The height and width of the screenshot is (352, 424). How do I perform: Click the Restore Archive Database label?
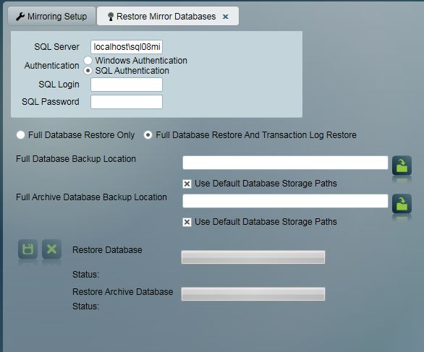tap(122, 292)
